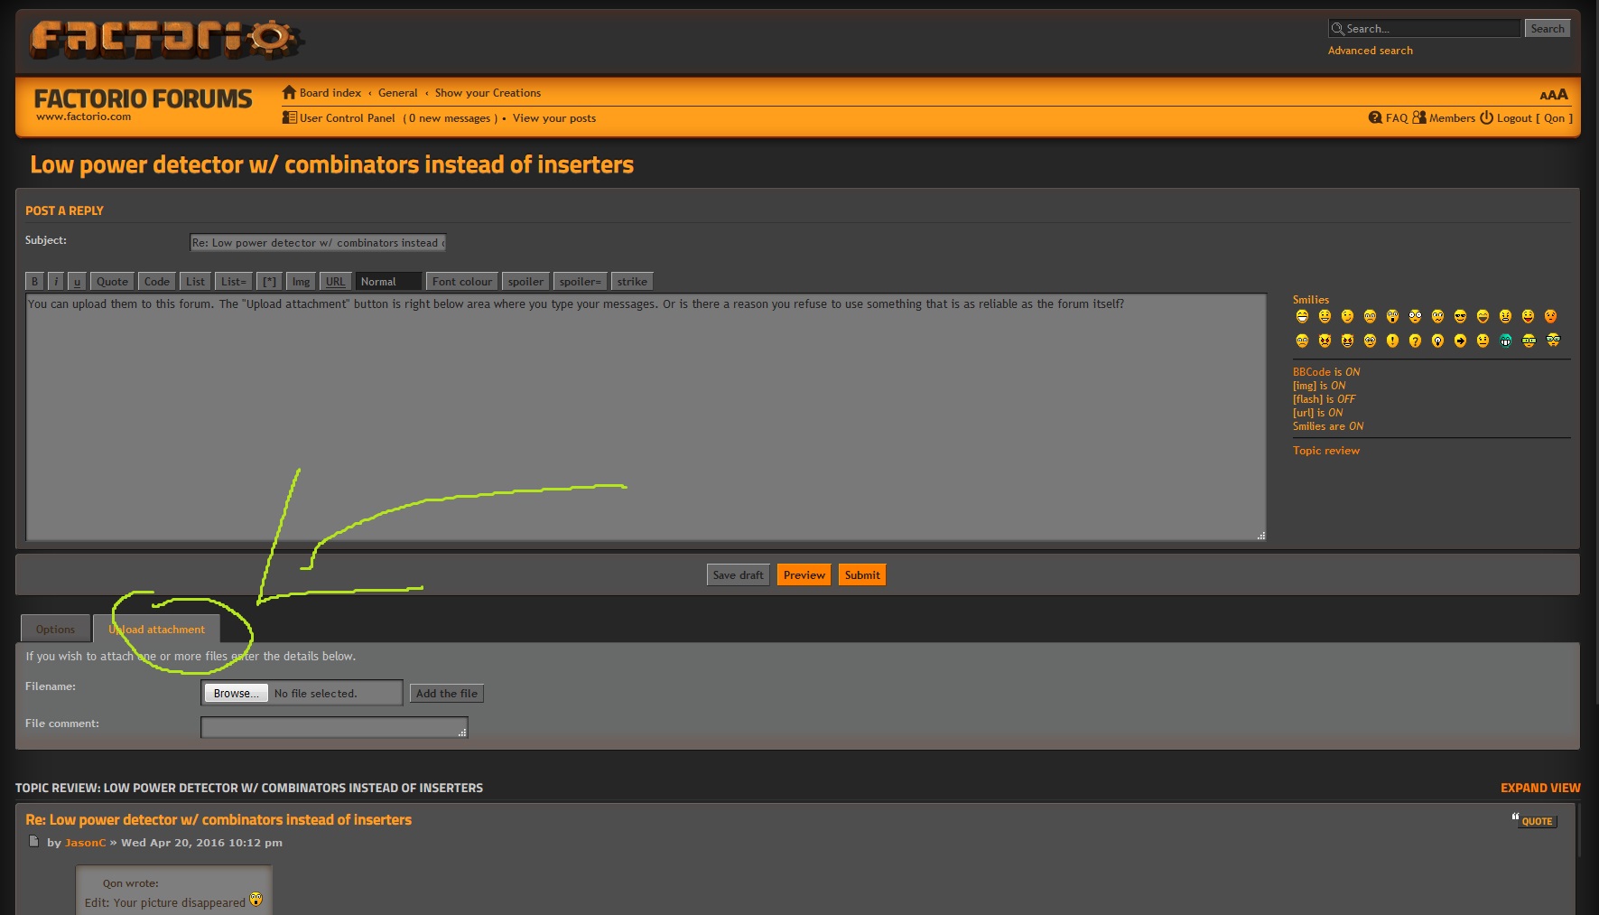Click the List= ordered list button
The height and width of the screenshot is (915, 1599).
tap(233, 282)
